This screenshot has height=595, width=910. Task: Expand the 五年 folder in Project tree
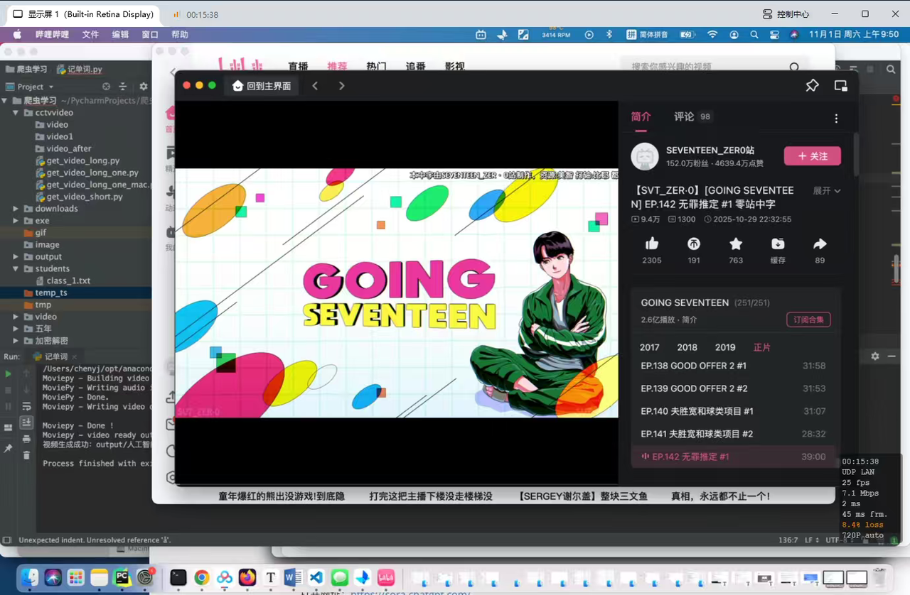[x=16, y=329]
